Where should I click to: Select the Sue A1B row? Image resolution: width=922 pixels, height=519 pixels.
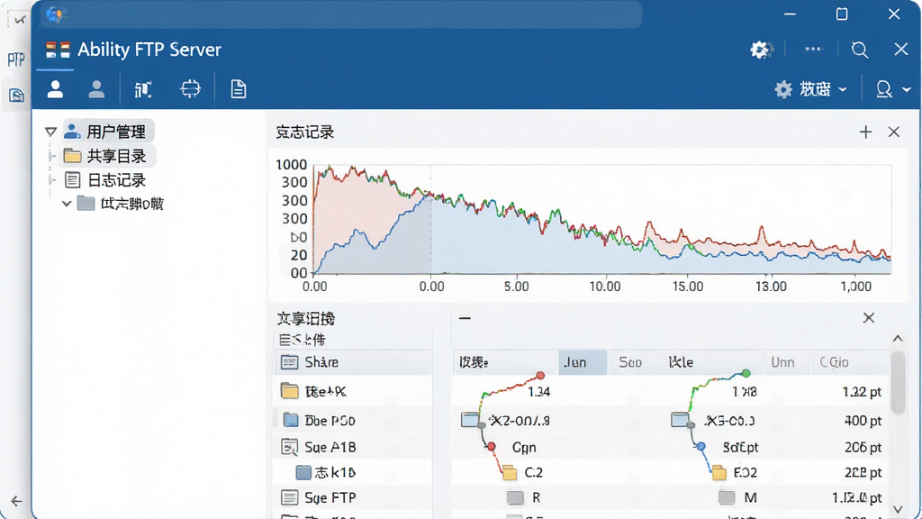tap(353, 447)
